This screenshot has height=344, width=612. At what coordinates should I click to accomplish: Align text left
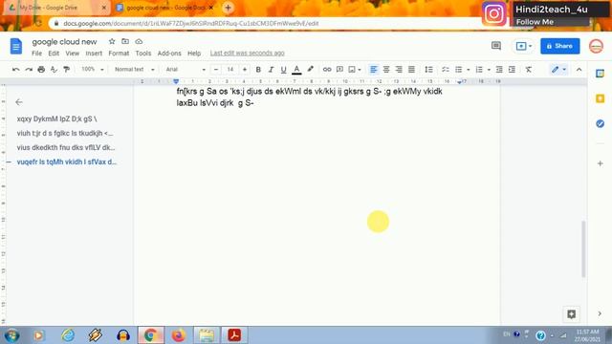[x=373, y=70]
